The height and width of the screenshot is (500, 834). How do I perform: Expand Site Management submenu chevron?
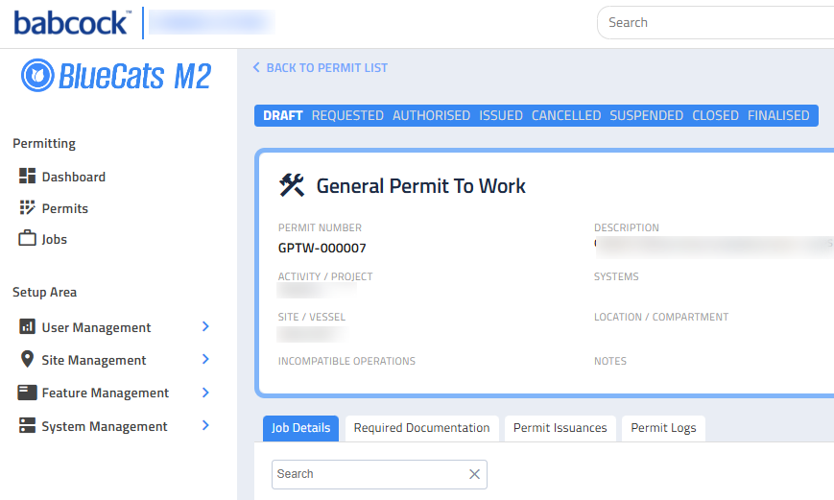click(x=205, y=360)
